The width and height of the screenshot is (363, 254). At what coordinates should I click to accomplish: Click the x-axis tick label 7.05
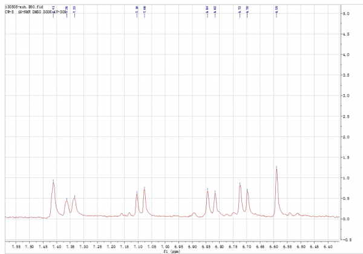152,247
